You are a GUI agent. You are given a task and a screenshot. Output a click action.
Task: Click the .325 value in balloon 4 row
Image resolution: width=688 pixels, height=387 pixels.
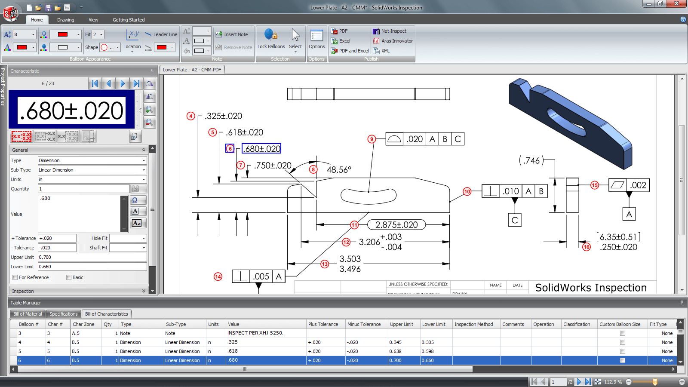coord(233,342)
